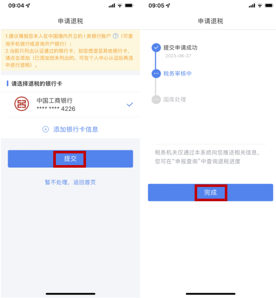Tap the blue check icon beside 提交申请成功
Screen dimensions: 276x298
(x=156, y=47)
